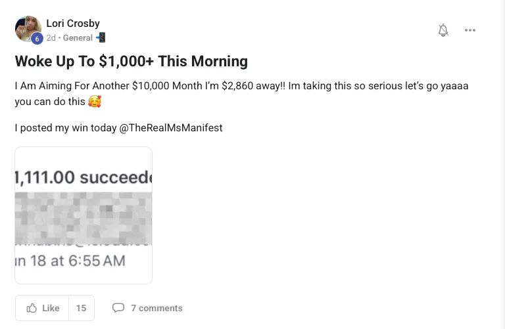Click the level 6 badge
The image size is (505, 329).
(37, 39)
